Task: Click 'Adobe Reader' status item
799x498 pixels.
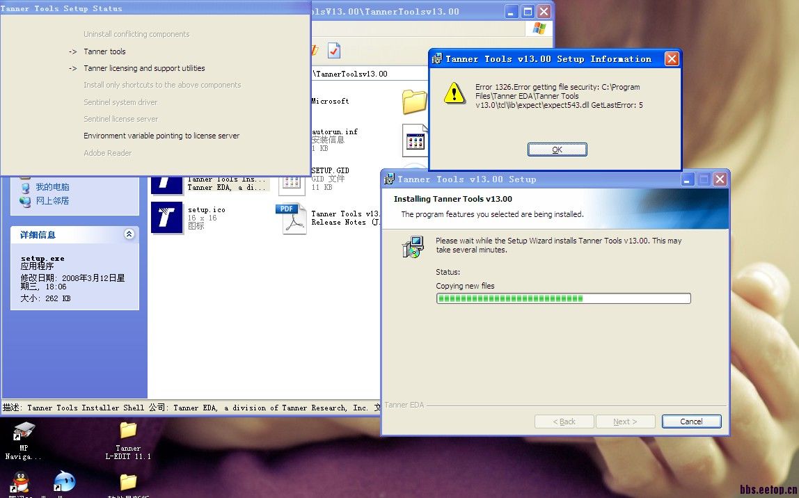Action: [x=107, y=153]
